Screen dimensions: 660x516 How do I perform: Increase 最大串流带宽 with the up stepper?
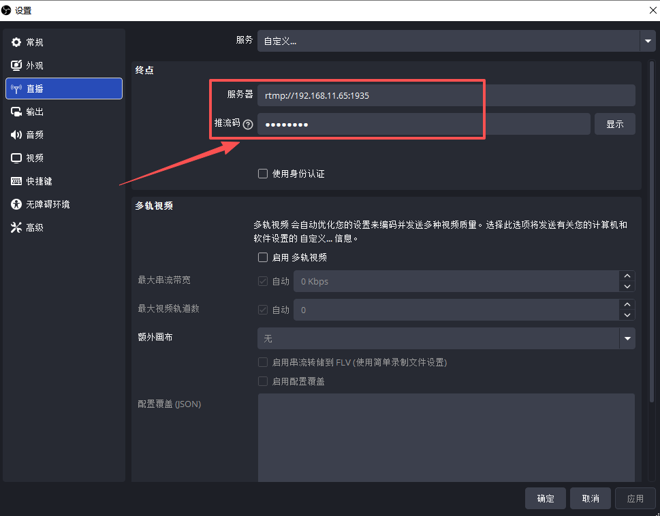(x=627, y=276)
